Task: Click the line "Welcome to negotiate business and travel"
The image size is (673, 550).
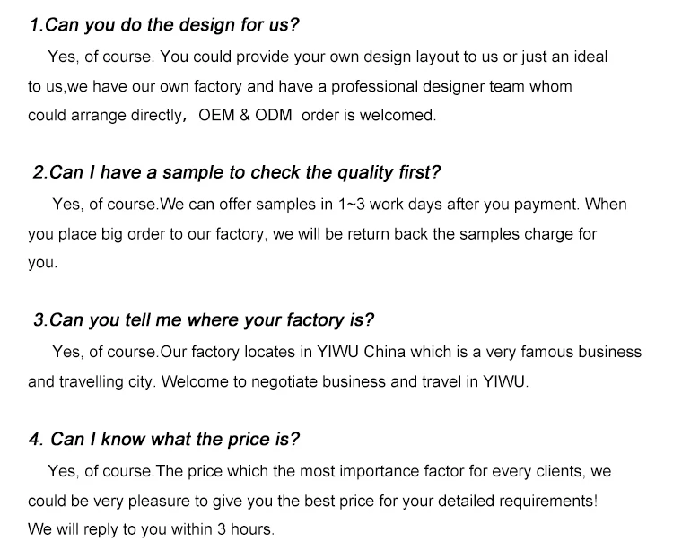Action: pyautogui.click(x=278, y=381)
